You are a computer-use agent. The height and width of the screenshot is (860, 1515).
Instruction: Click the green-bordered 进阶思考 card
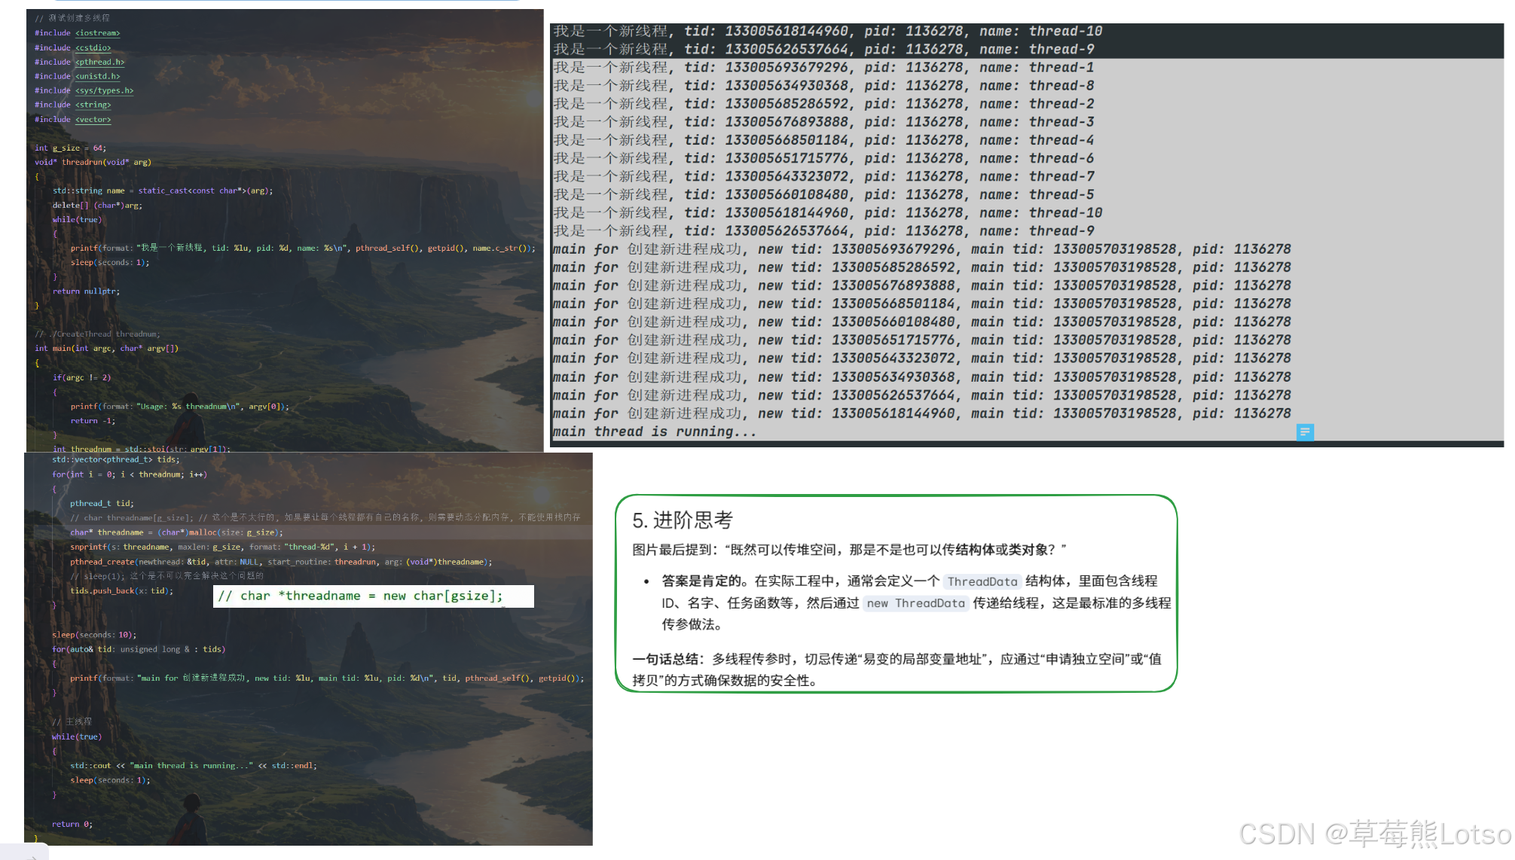pyautogui.click(x=896, y=593)
